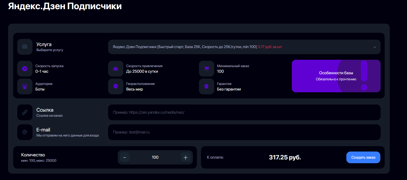
Task: Increase quantity with the plus button
Action: 186,157
